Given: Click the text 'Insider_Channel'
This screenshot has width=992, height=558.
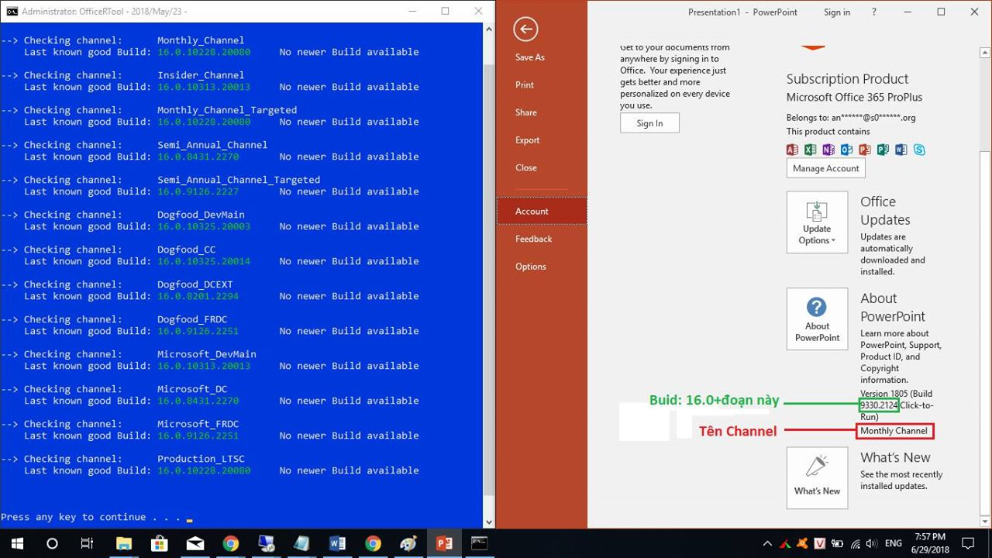Looking at the screenshot, I should [201, 75].
